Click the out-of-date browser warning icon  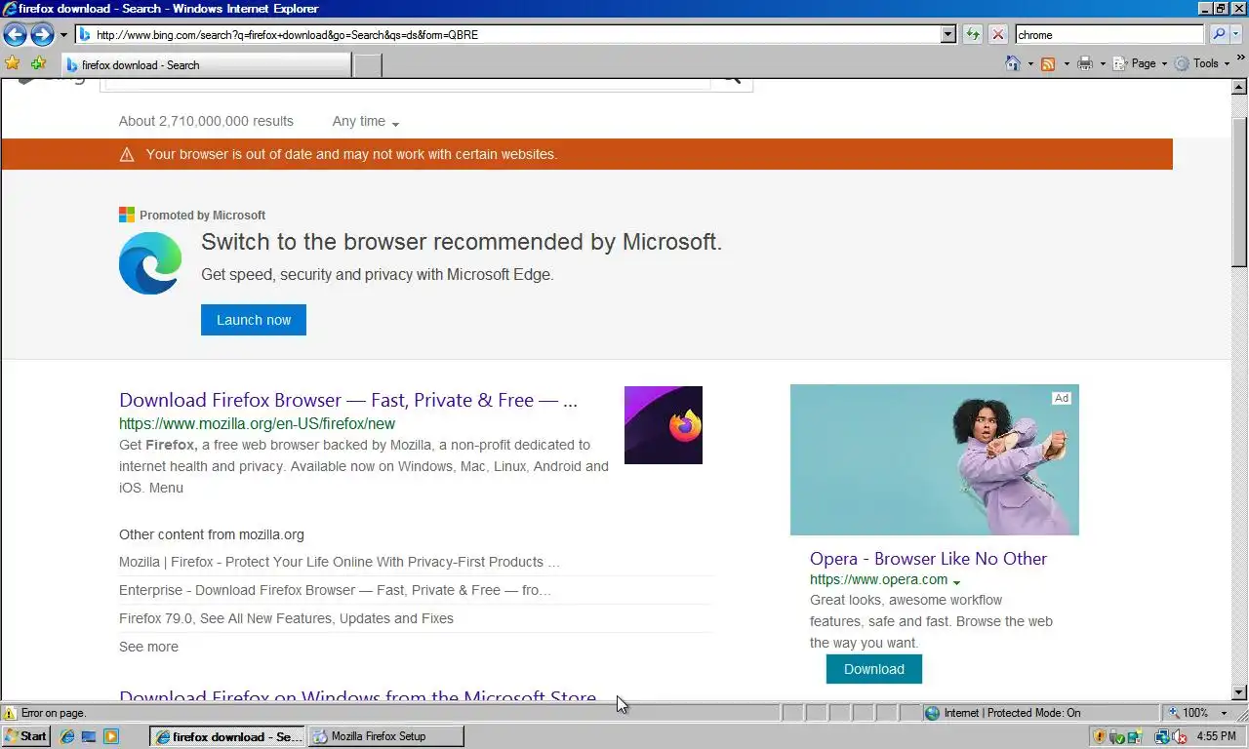click(x=126, y=154)
